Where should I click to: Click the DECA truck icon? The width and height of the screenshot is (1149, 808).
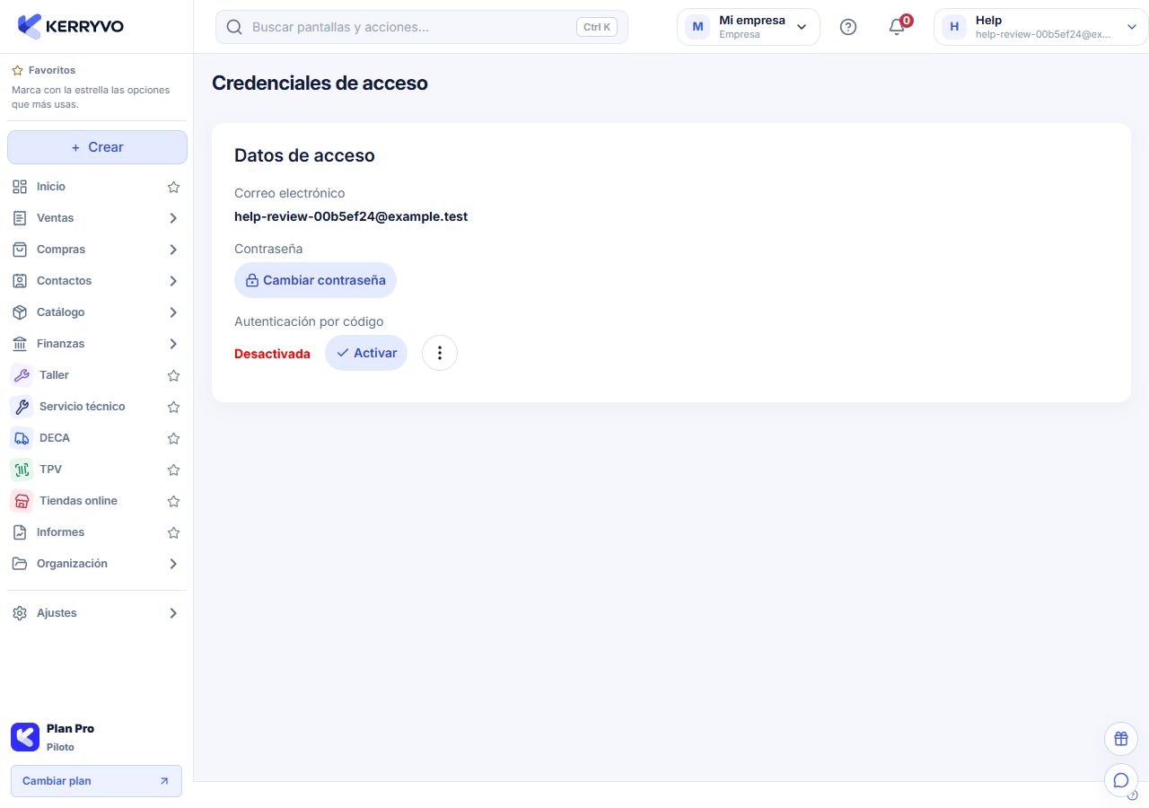(22, 438)
